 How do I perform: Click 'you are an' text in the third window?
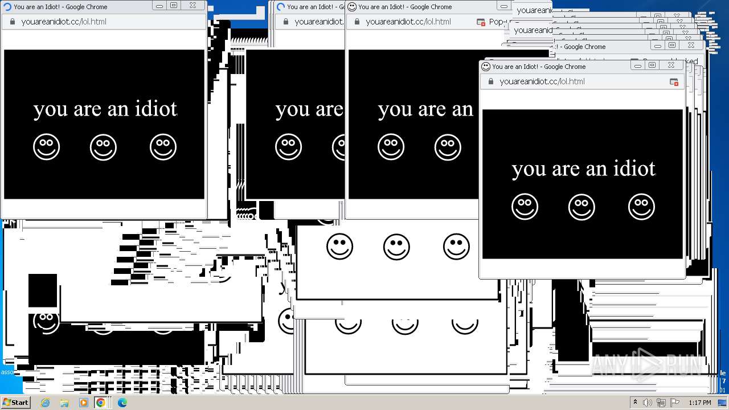point(425,109)
